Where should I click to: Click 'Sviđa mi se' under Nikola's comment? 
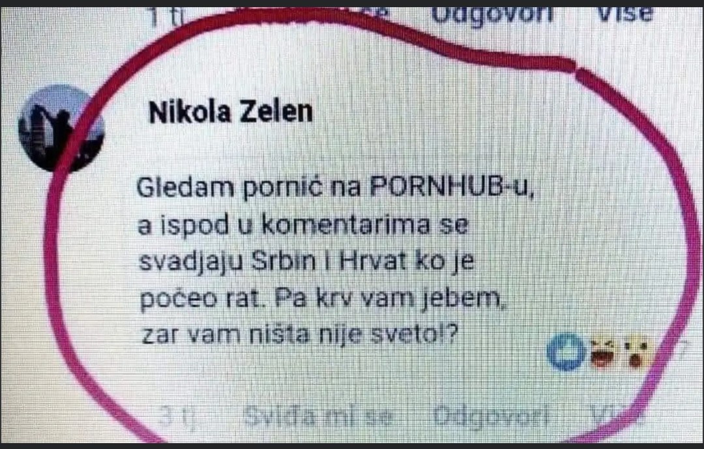(318, 416)
